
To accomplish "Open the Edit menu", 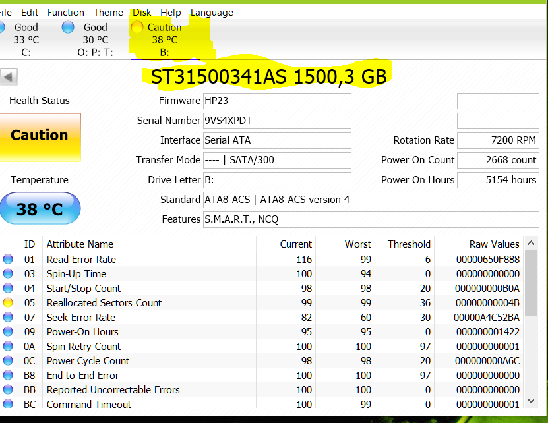I will pyautogui.click(x=30, y=13).
